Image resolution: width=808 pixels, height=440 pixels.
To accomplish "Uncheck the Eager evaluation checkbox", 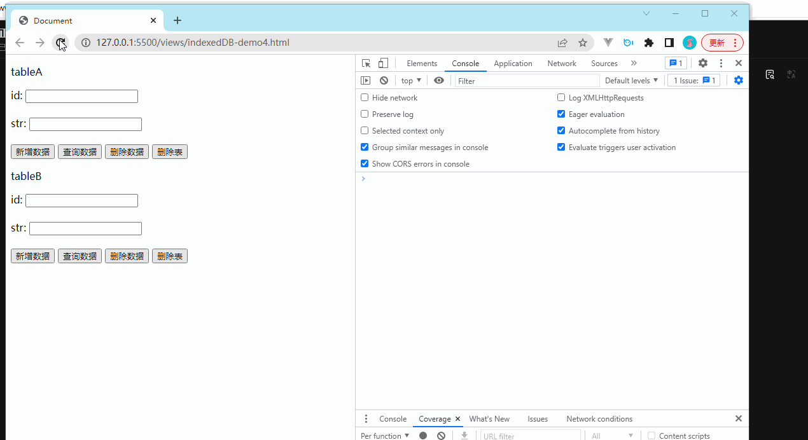I will pyautogui.click(x=561, y=114).
